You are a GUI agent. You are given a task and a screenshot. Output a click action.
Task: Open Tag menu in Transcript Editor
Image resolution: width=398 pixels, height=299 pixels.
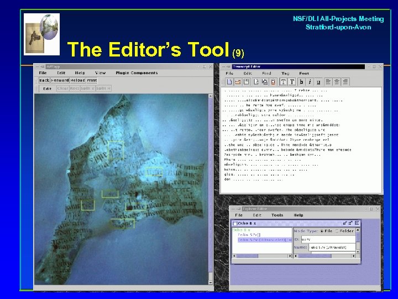[285, 73]
